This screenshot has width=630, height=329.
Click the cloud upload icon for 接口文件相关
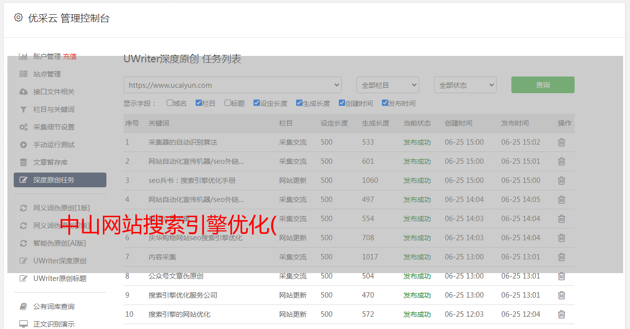pyautogui.click(x=23, y=92)
